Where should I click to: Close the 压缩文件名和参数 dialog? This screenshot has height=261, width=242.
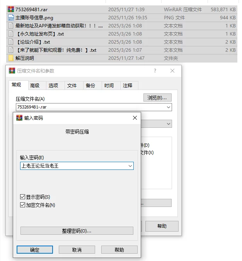click(172, 71)
